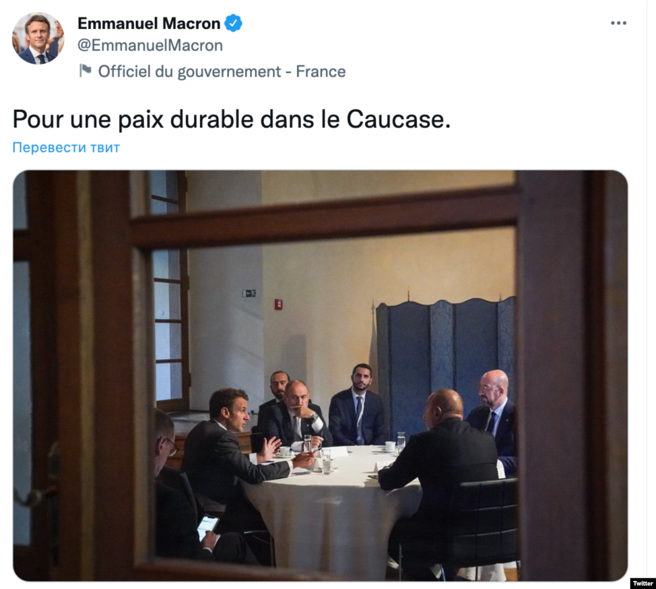Open Emmanuel Macron's profile picture
Image resolution: width=656 pixels, height=589 pixels.
38,38
